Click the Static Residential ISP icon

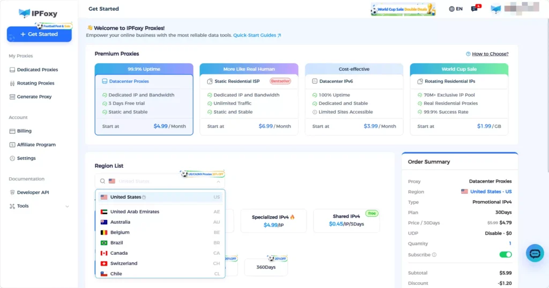[210, 81]
